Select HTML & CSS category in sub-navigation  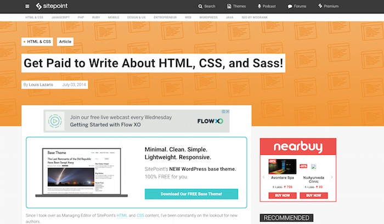click(x=34, y=18)
